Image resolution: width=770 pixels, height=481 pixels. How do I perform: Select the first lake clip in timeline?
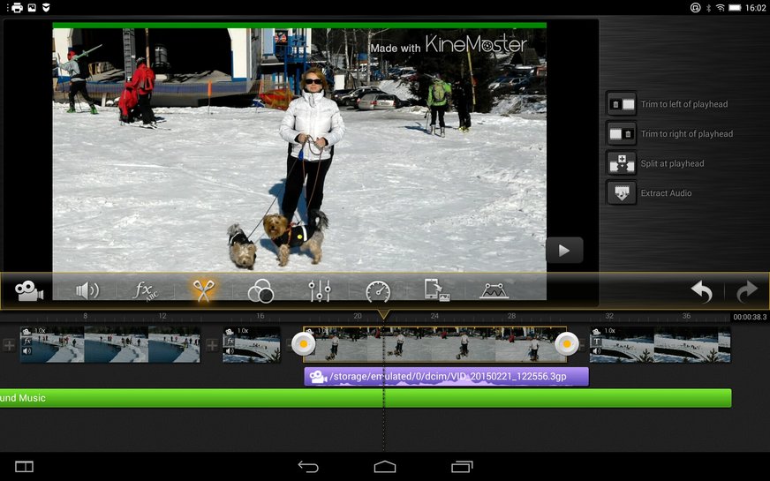point(110,344)
